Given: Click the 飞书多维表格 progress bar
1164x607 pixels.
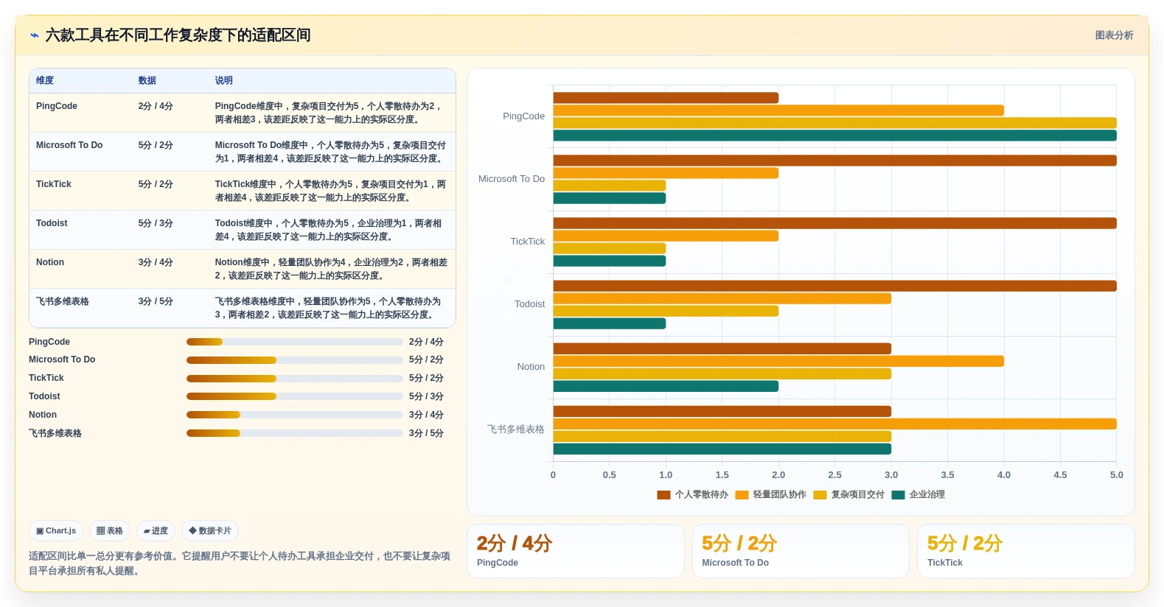Looking at the screenshot, I should click(294, 433).
